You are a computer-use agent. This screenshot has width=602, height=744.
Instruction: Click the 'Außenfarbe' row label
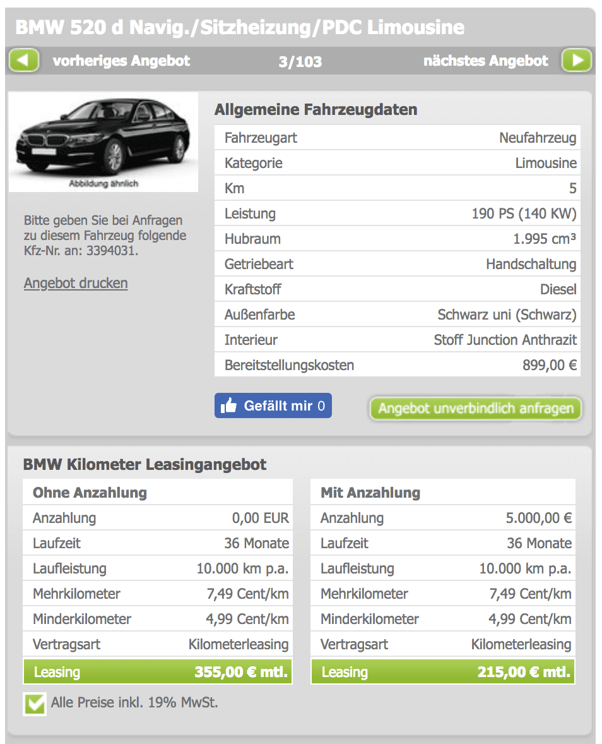point(260,315)
